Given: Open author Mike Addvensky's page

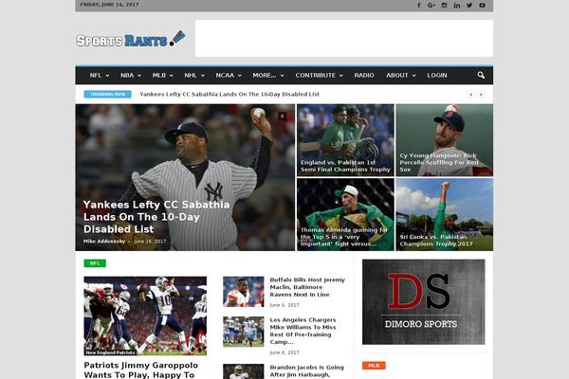Looking at the screenshot, I should tap(104, 242).
